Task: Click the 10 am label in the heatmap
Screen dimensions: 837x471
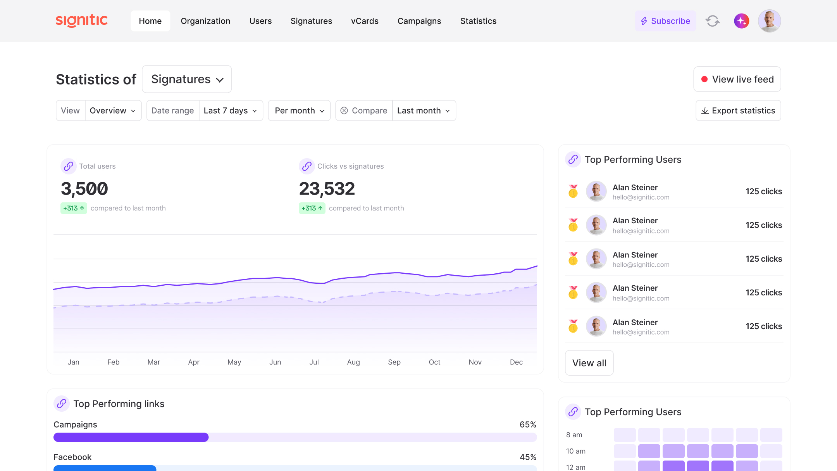Action: click(576, 451)
